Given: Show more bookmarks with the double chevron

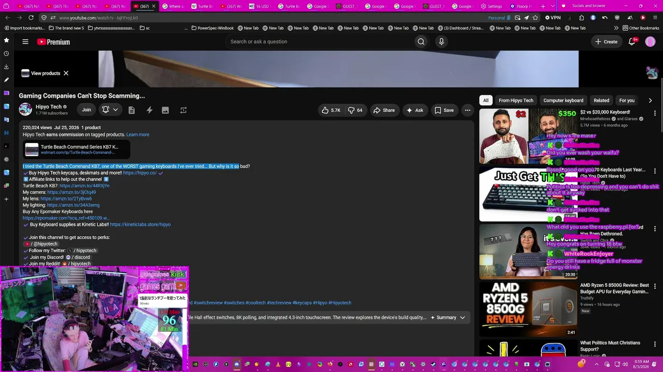Looking at the screenshot, I should (616, 28).
